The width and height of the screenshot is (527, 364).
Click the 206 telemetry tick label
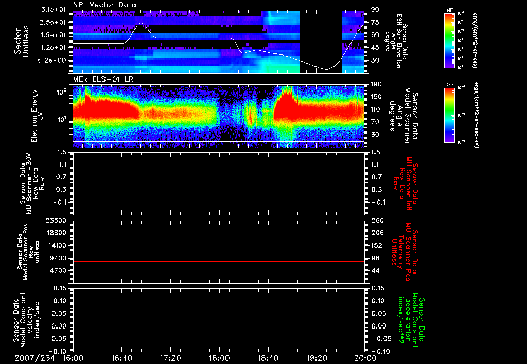377,233
